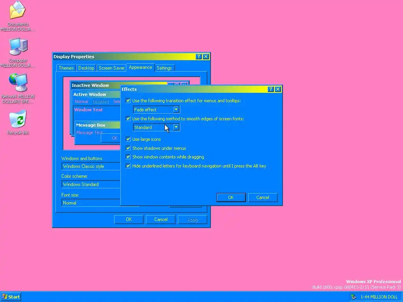
Task: Toggle Hide underlined letters until Alt key
Action: [x=128, y=166]
